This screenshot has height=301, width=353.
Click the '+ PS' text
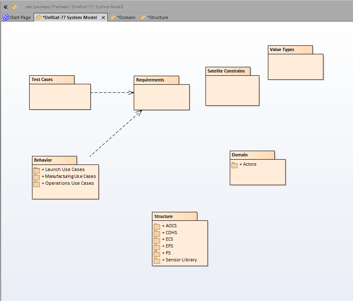[167, 253]
